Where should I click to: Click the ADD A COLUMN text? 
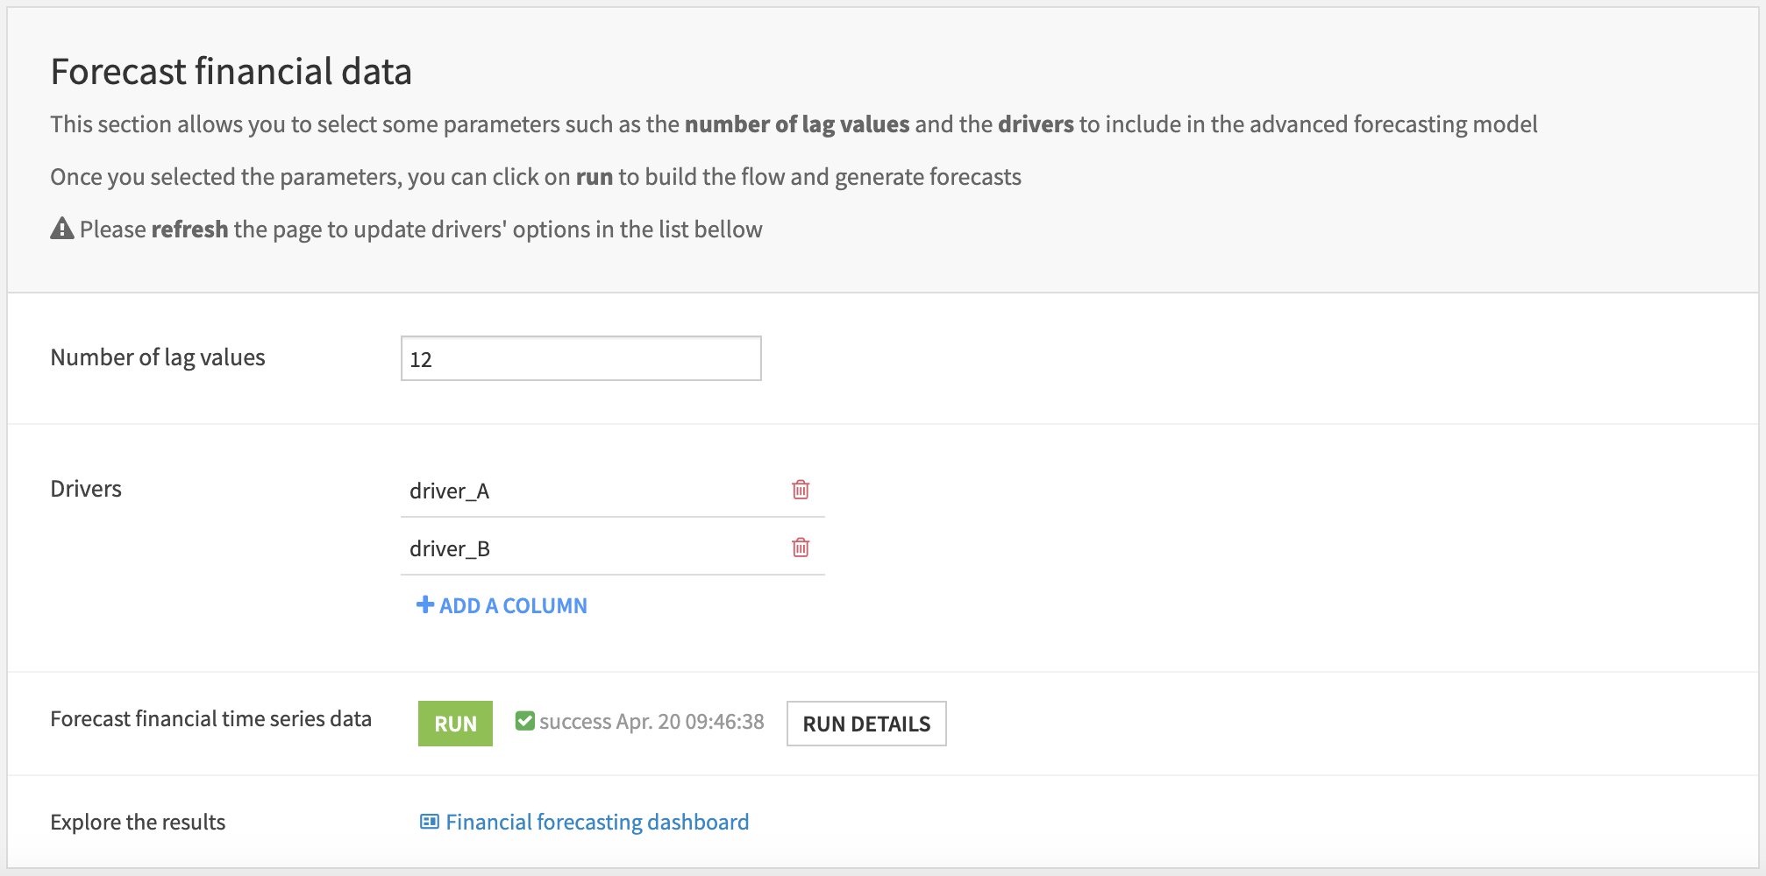pos(513,605)
